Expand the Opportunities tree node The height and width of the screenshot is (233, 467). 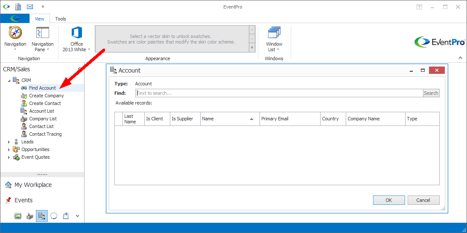coord(9,150)
